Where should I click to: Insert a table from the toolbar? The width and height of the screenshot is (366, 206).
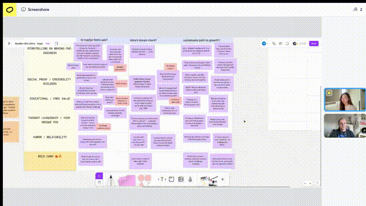click(181, 179)
